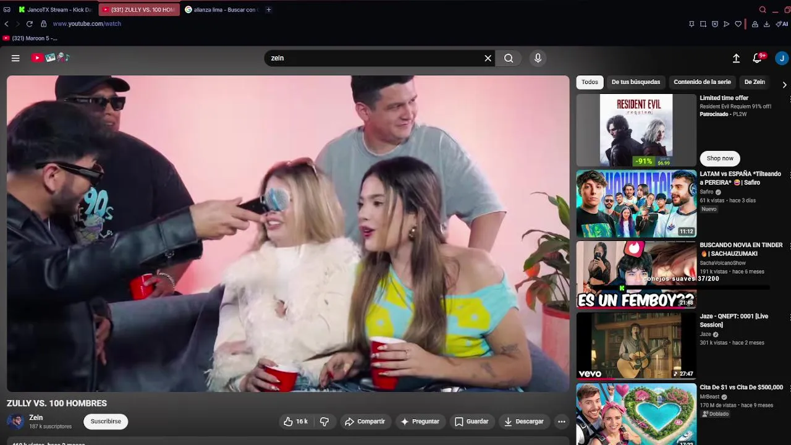Open the YouTube hamburger guide menu
The width and height of the screenshot is (791, 445).
coord(15,58)
